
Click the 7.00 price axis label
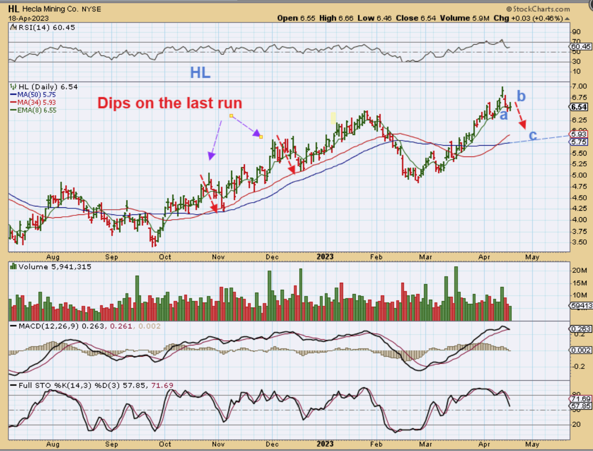[x=579, y=87]
